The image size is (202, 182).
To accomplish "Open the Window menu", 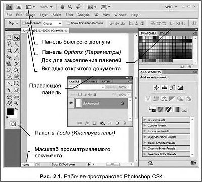I will (120, 15).
